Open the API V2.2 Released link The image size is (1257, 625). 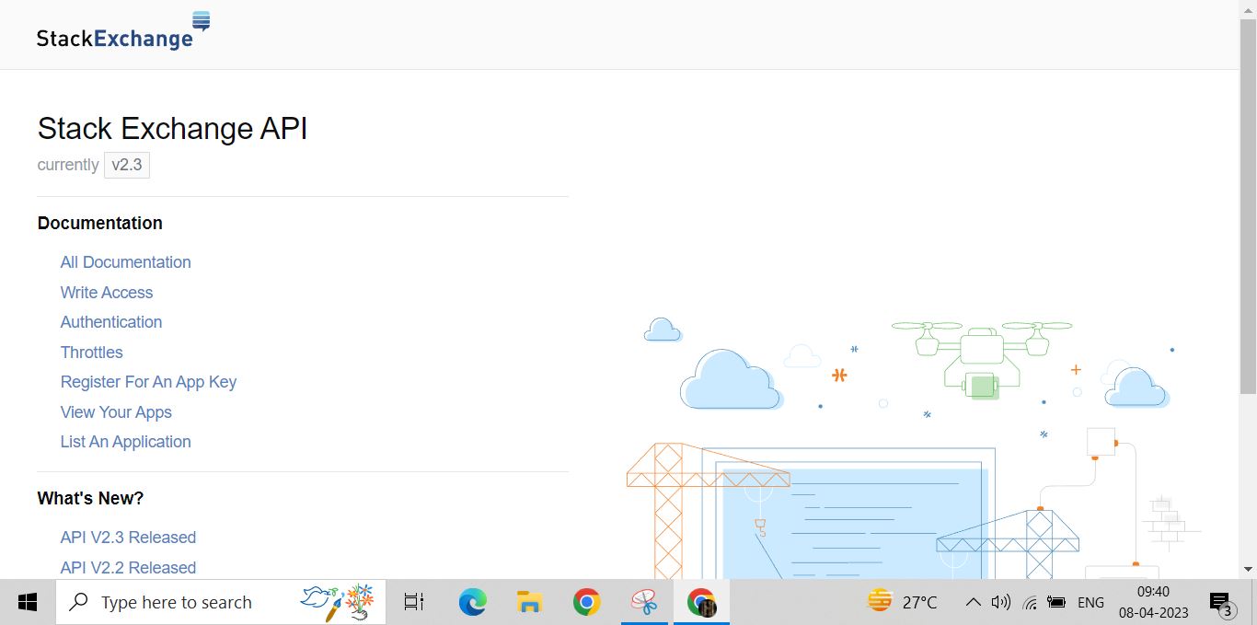point(128,568)
